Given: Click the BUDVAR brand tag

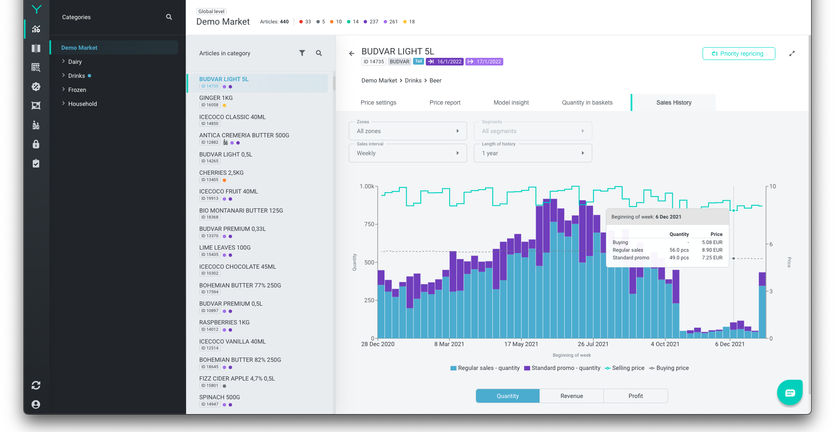Looking at the screenshot, I should coord(399,62).
